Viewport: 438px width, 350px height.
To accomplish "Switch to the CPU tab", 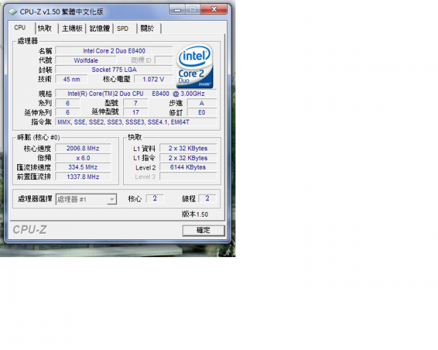I will click(20, 27).
